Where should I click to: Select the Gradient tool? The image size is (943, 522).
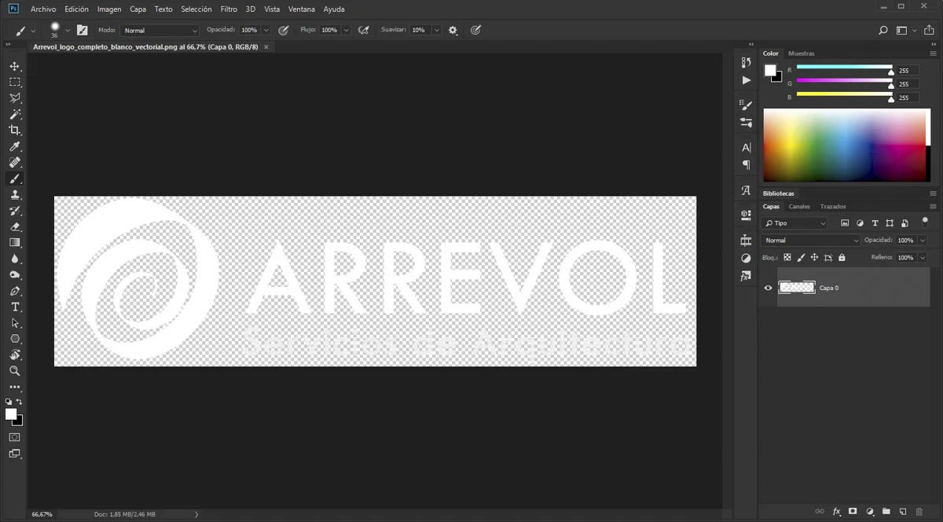click(x=14, y=243)
